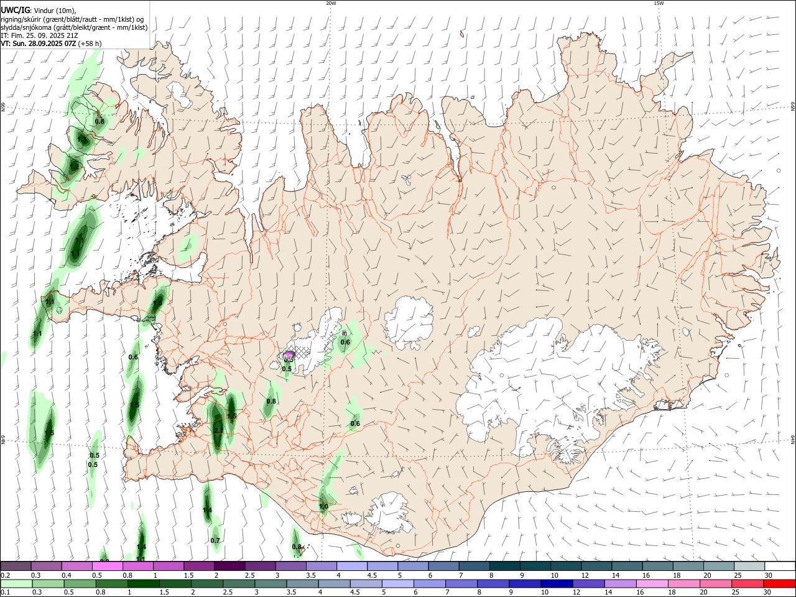Pick palest green rain swatch between 0.1 and 0.3
The image size is (796, 597).
17,583
